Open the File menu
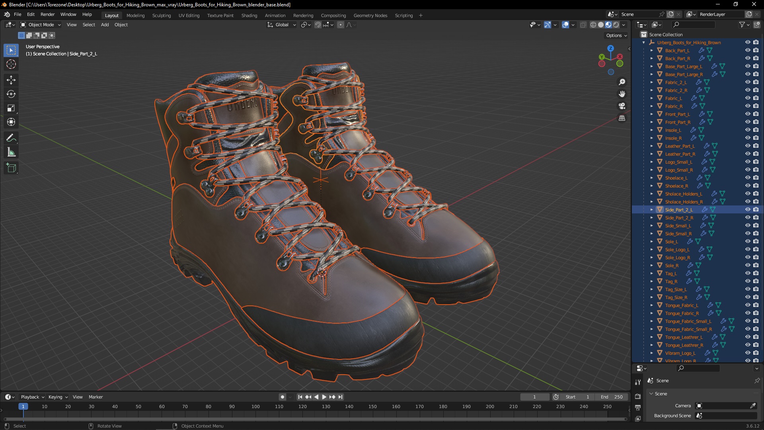The image size is (764, 430). click(x=18, y=14)
